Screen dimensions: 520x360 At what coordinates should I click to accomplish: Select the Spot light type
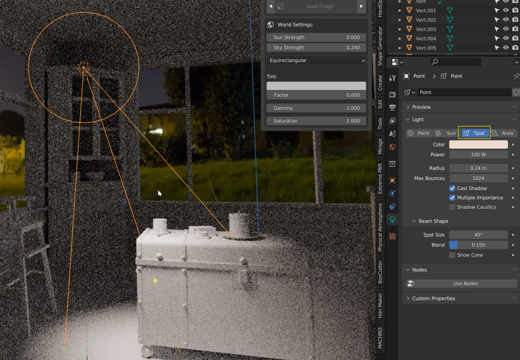coord(474,133)
